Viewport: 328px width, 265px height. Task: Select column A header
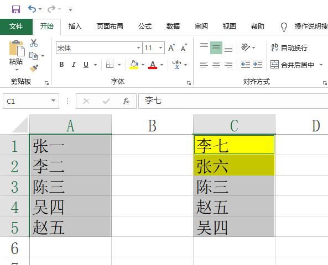pos(70,125)
